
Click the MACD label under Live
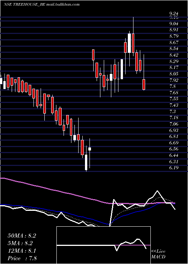[x=158, y=257]
